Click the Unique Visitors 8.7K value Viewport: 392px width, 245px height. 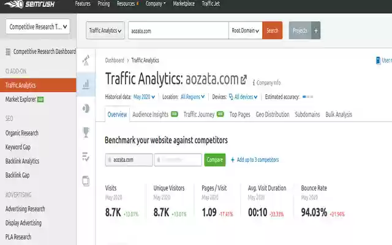[161, 213]
